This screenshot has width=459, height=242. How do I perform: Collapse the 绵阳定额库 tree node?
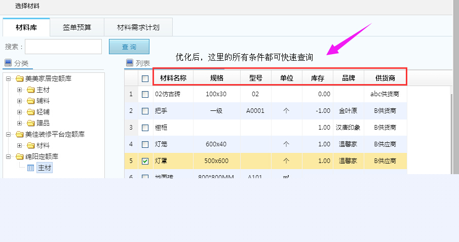pos(9,156)
